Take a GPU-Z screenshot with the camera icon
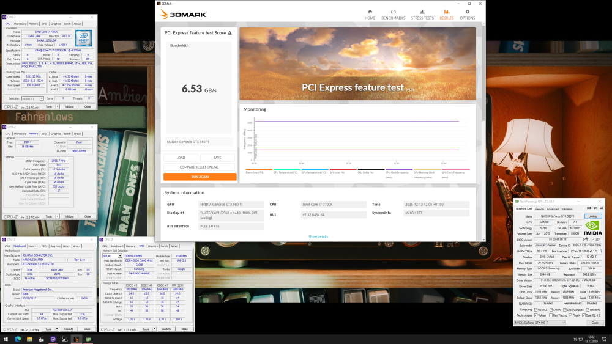This screenshot has height=344, width=612. point(589,208)
